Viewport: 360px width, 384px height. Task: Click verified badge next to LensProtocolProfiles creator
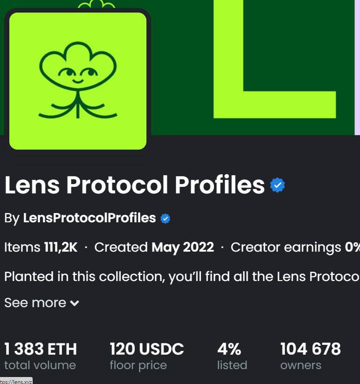coord(166,218)
